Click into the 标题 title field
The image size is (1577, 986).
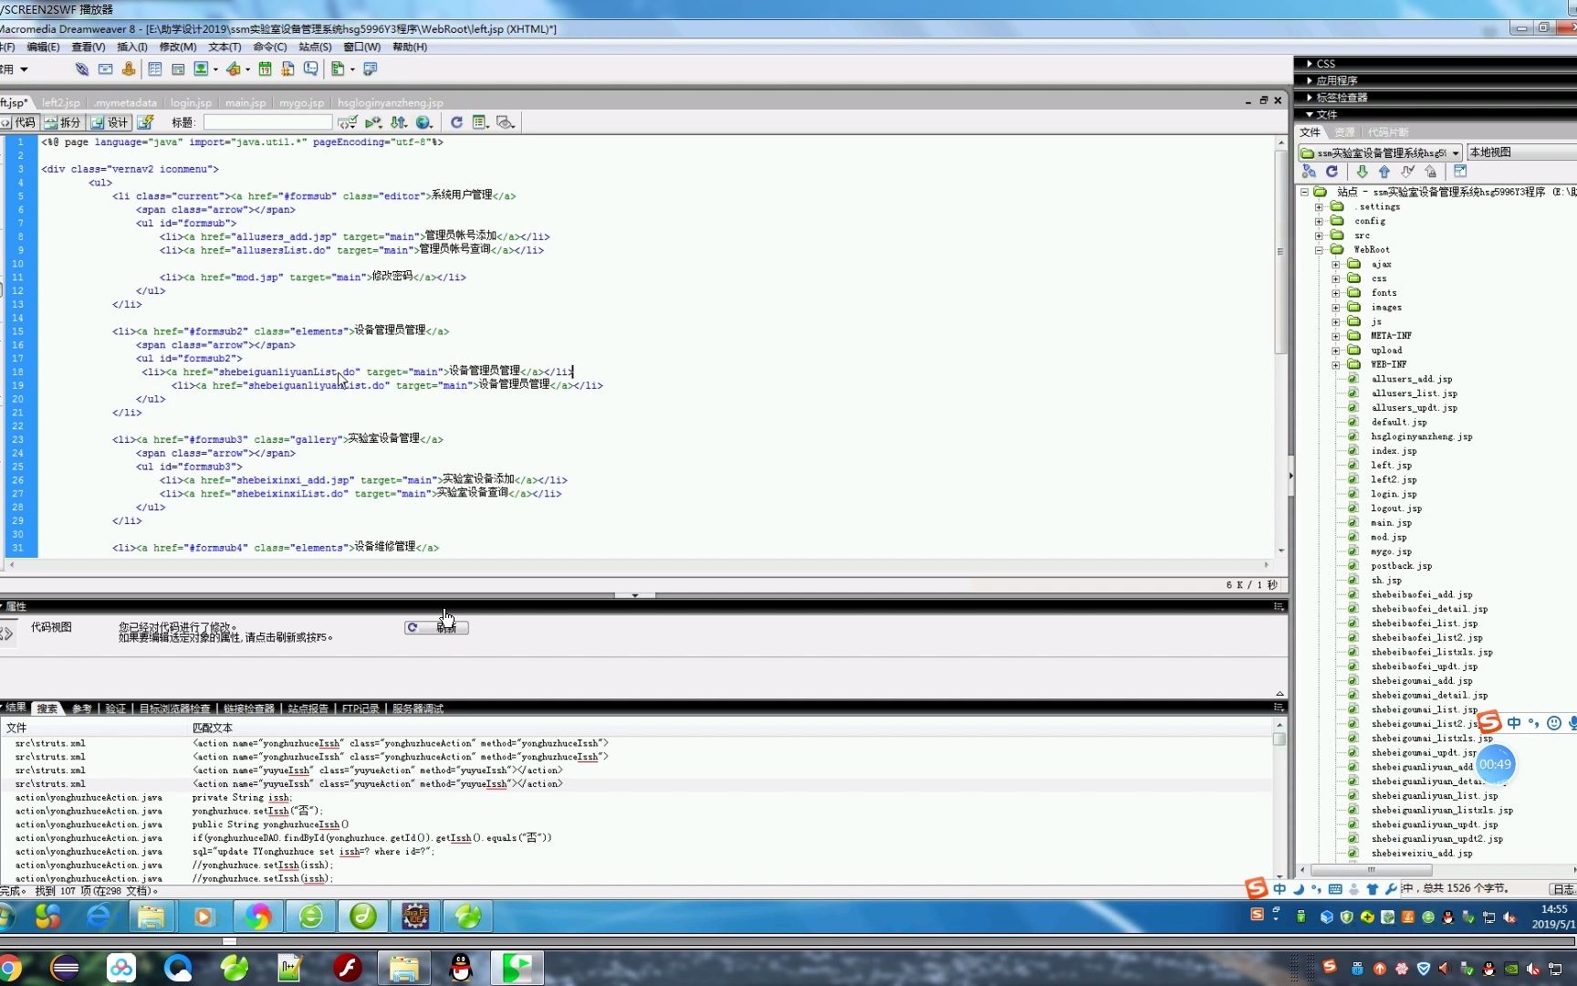pos(267,122)
